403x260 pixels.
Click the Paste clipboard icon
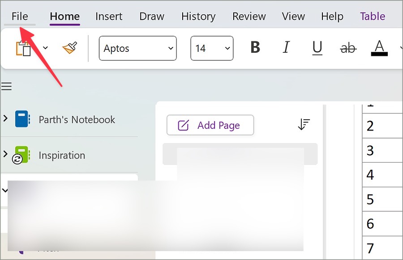23,48
